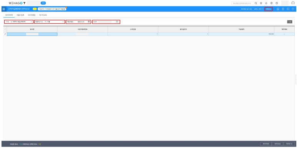This screenshot has width=297, height=148.
Task: Open the help question-mark icon
Action: click(x=277, y=3)
